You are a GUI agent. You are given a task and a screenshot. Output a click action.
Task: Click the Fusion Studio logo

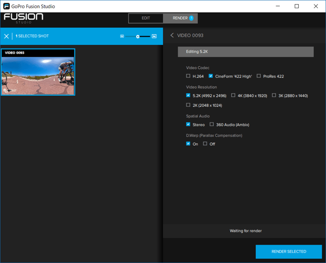click(24, 19)
